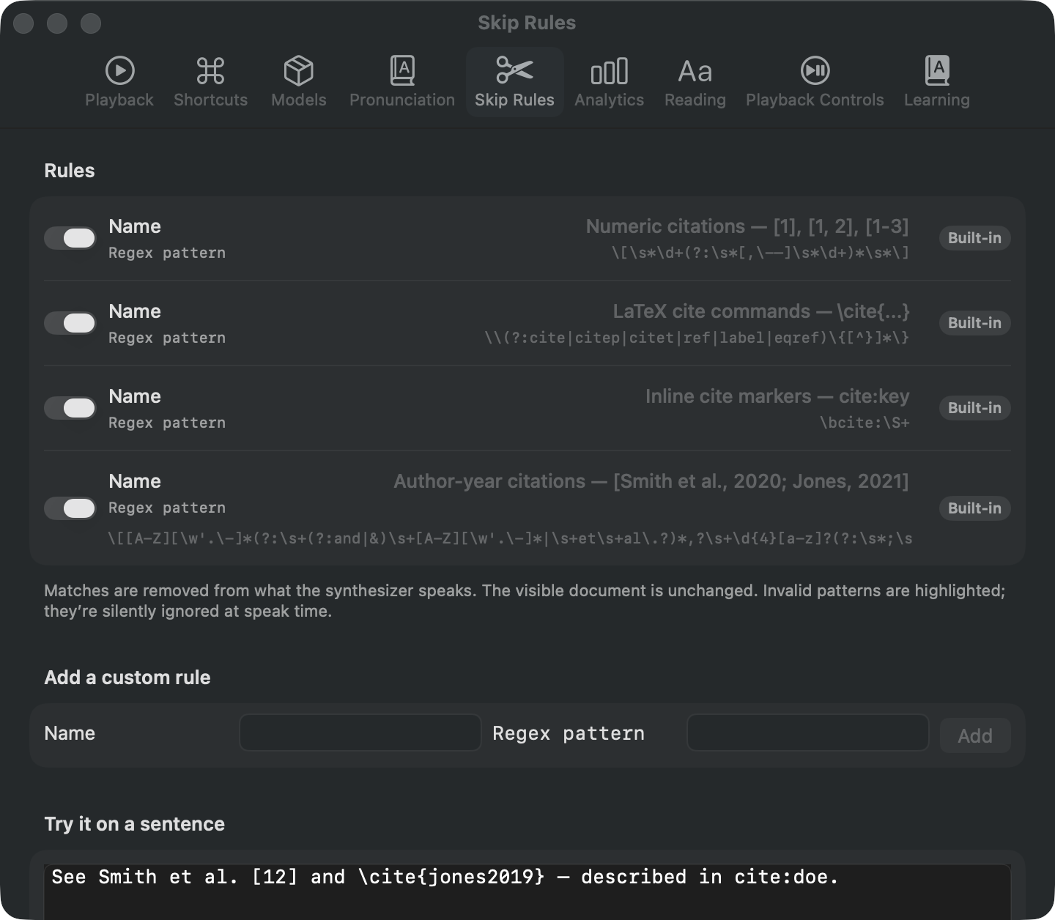Select the Skip Rules scissors icon
Screen dimensions: 1055x920
(514, 70)
